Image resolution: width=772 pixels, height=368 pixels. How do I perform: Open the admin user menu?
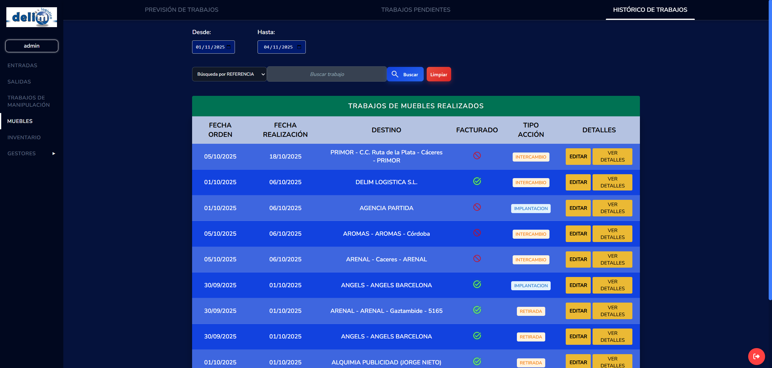(x=32, y=46)
